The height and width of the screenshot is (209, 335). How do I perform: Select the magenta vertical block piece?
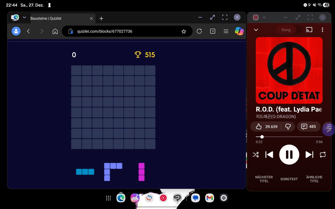(142, 172)
